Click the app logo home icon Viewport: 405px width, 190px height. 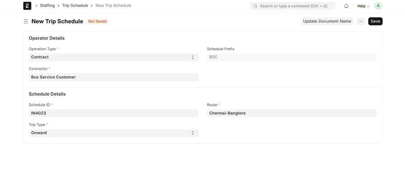point(27,6)
